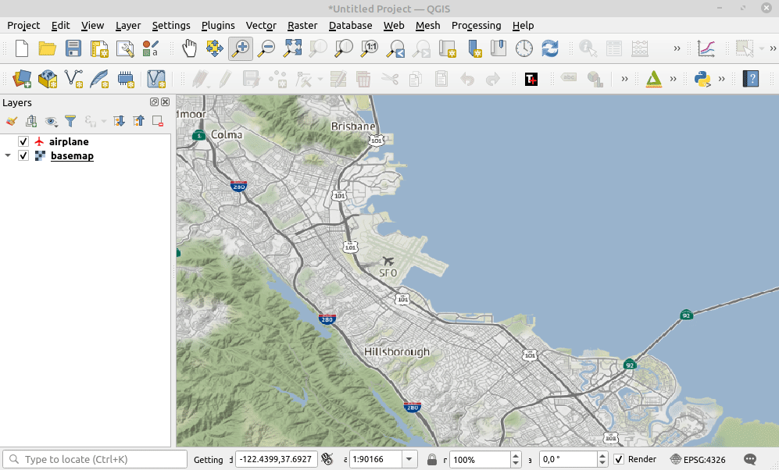Toggle airplane layer visibility checkbox
The image size is (779, 470).
click(x=23, y=141)
